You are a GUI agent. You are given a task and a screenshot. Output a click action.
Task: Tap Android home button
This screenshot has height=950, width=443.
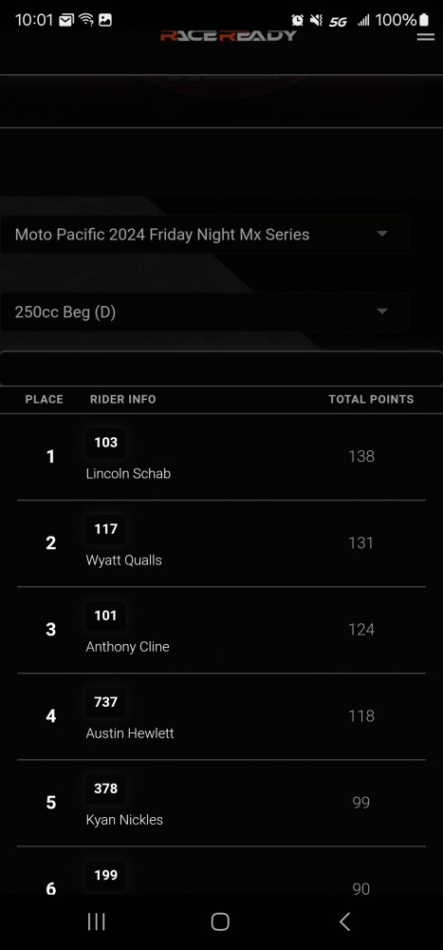coord(220,921)
